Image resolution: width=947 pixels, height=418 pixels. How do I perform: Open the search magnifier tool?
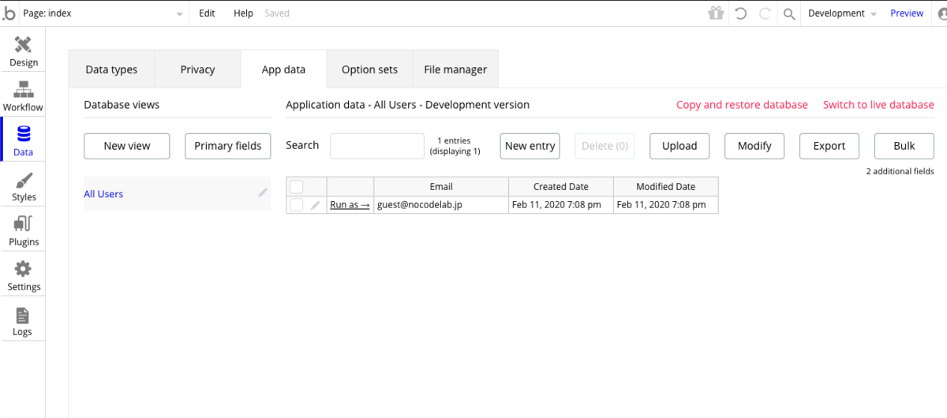click(788, 13)
